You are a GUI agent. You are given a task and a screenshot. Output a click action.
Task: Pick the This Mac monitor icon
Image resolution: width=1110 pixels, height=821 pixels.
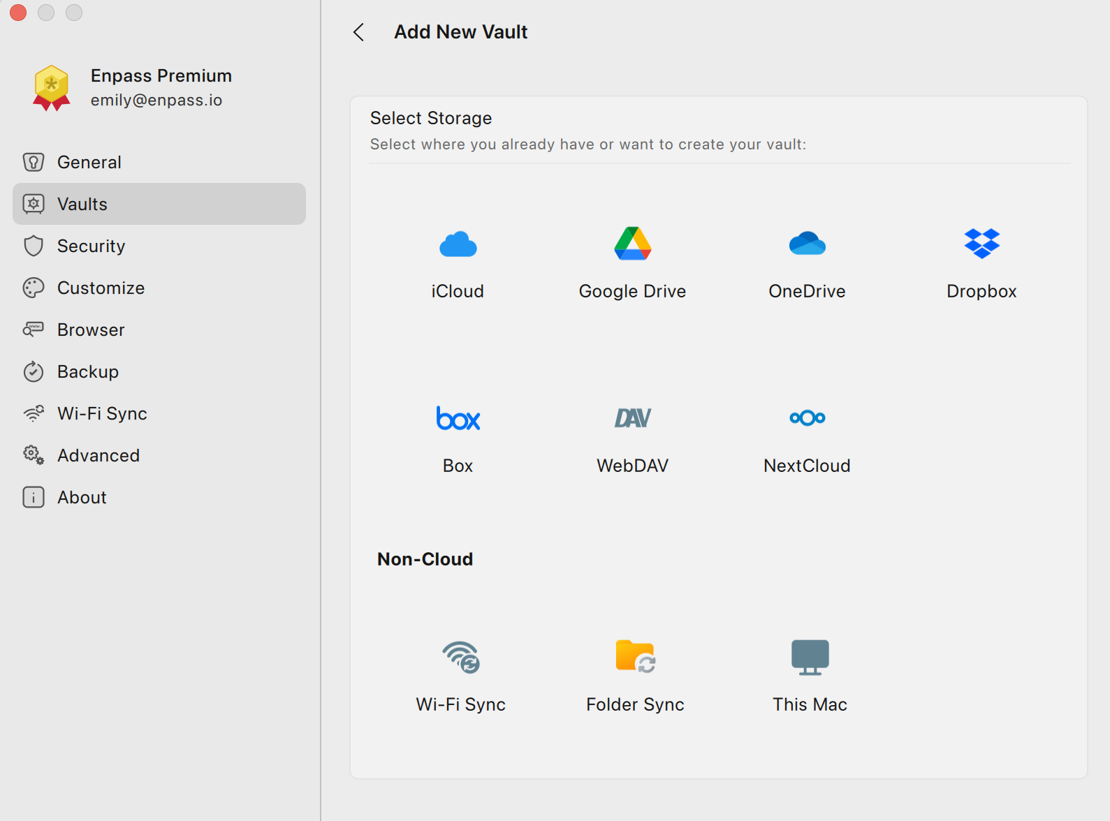click(810, 657)
